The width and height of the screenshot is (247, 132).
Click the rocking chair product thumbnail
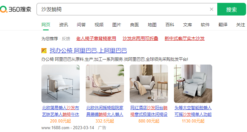click(105, 84)
